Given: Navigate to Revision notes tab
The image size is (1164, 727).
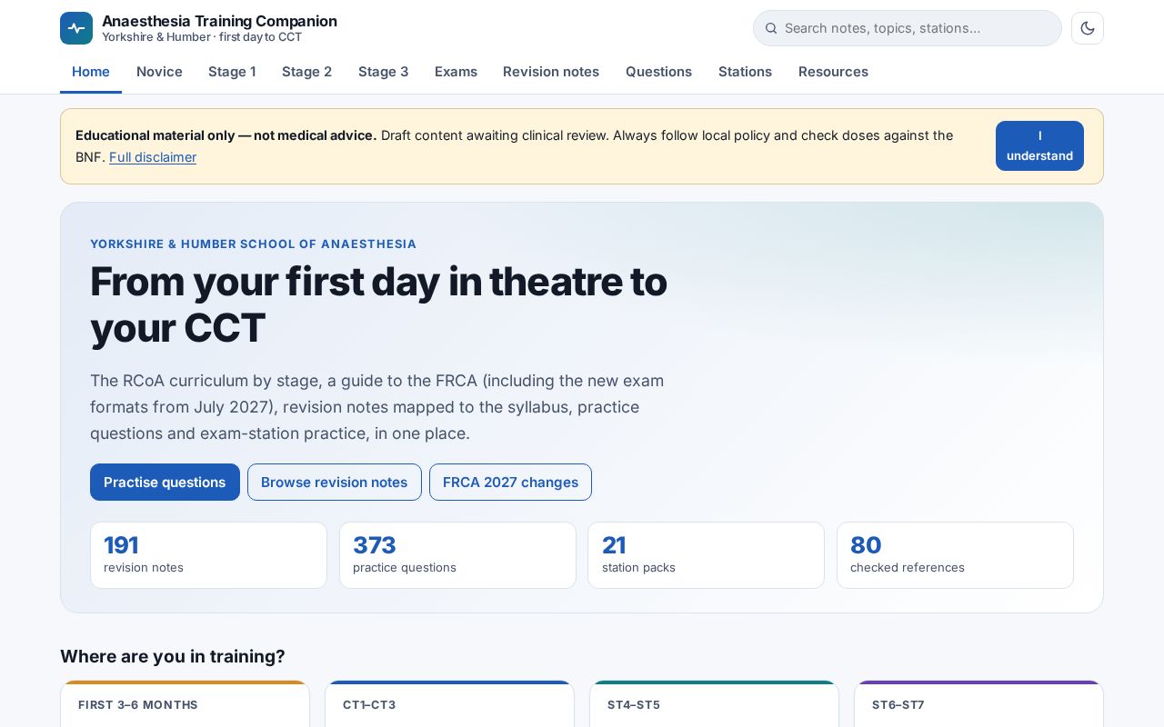Looking at the screenshot, I should [551, 72].
